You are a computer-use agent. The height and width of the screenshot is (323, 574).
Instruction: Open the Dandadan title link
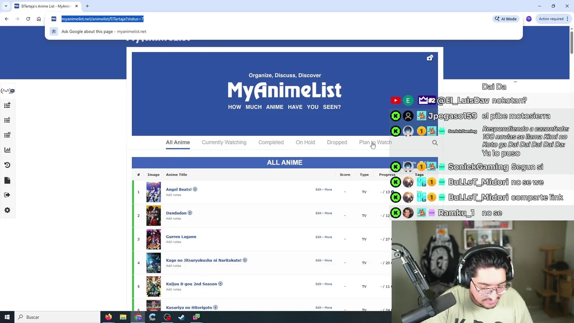176,213
